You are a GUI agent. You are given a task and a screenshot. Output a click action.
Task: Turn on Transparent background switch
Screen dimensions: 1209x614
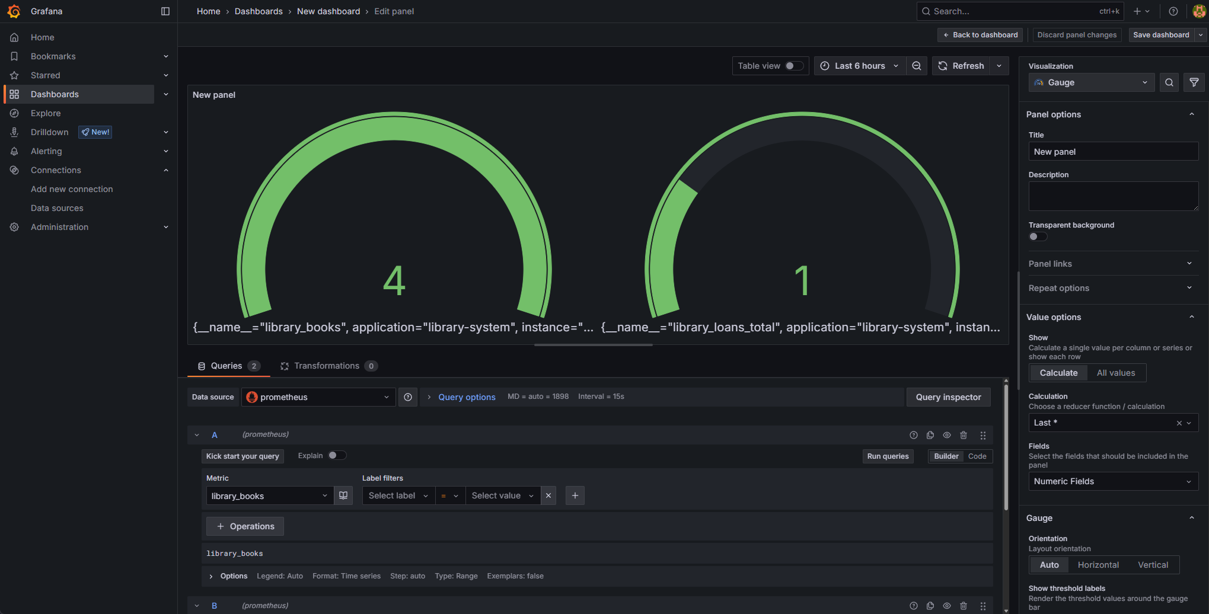click(1037, 236)
